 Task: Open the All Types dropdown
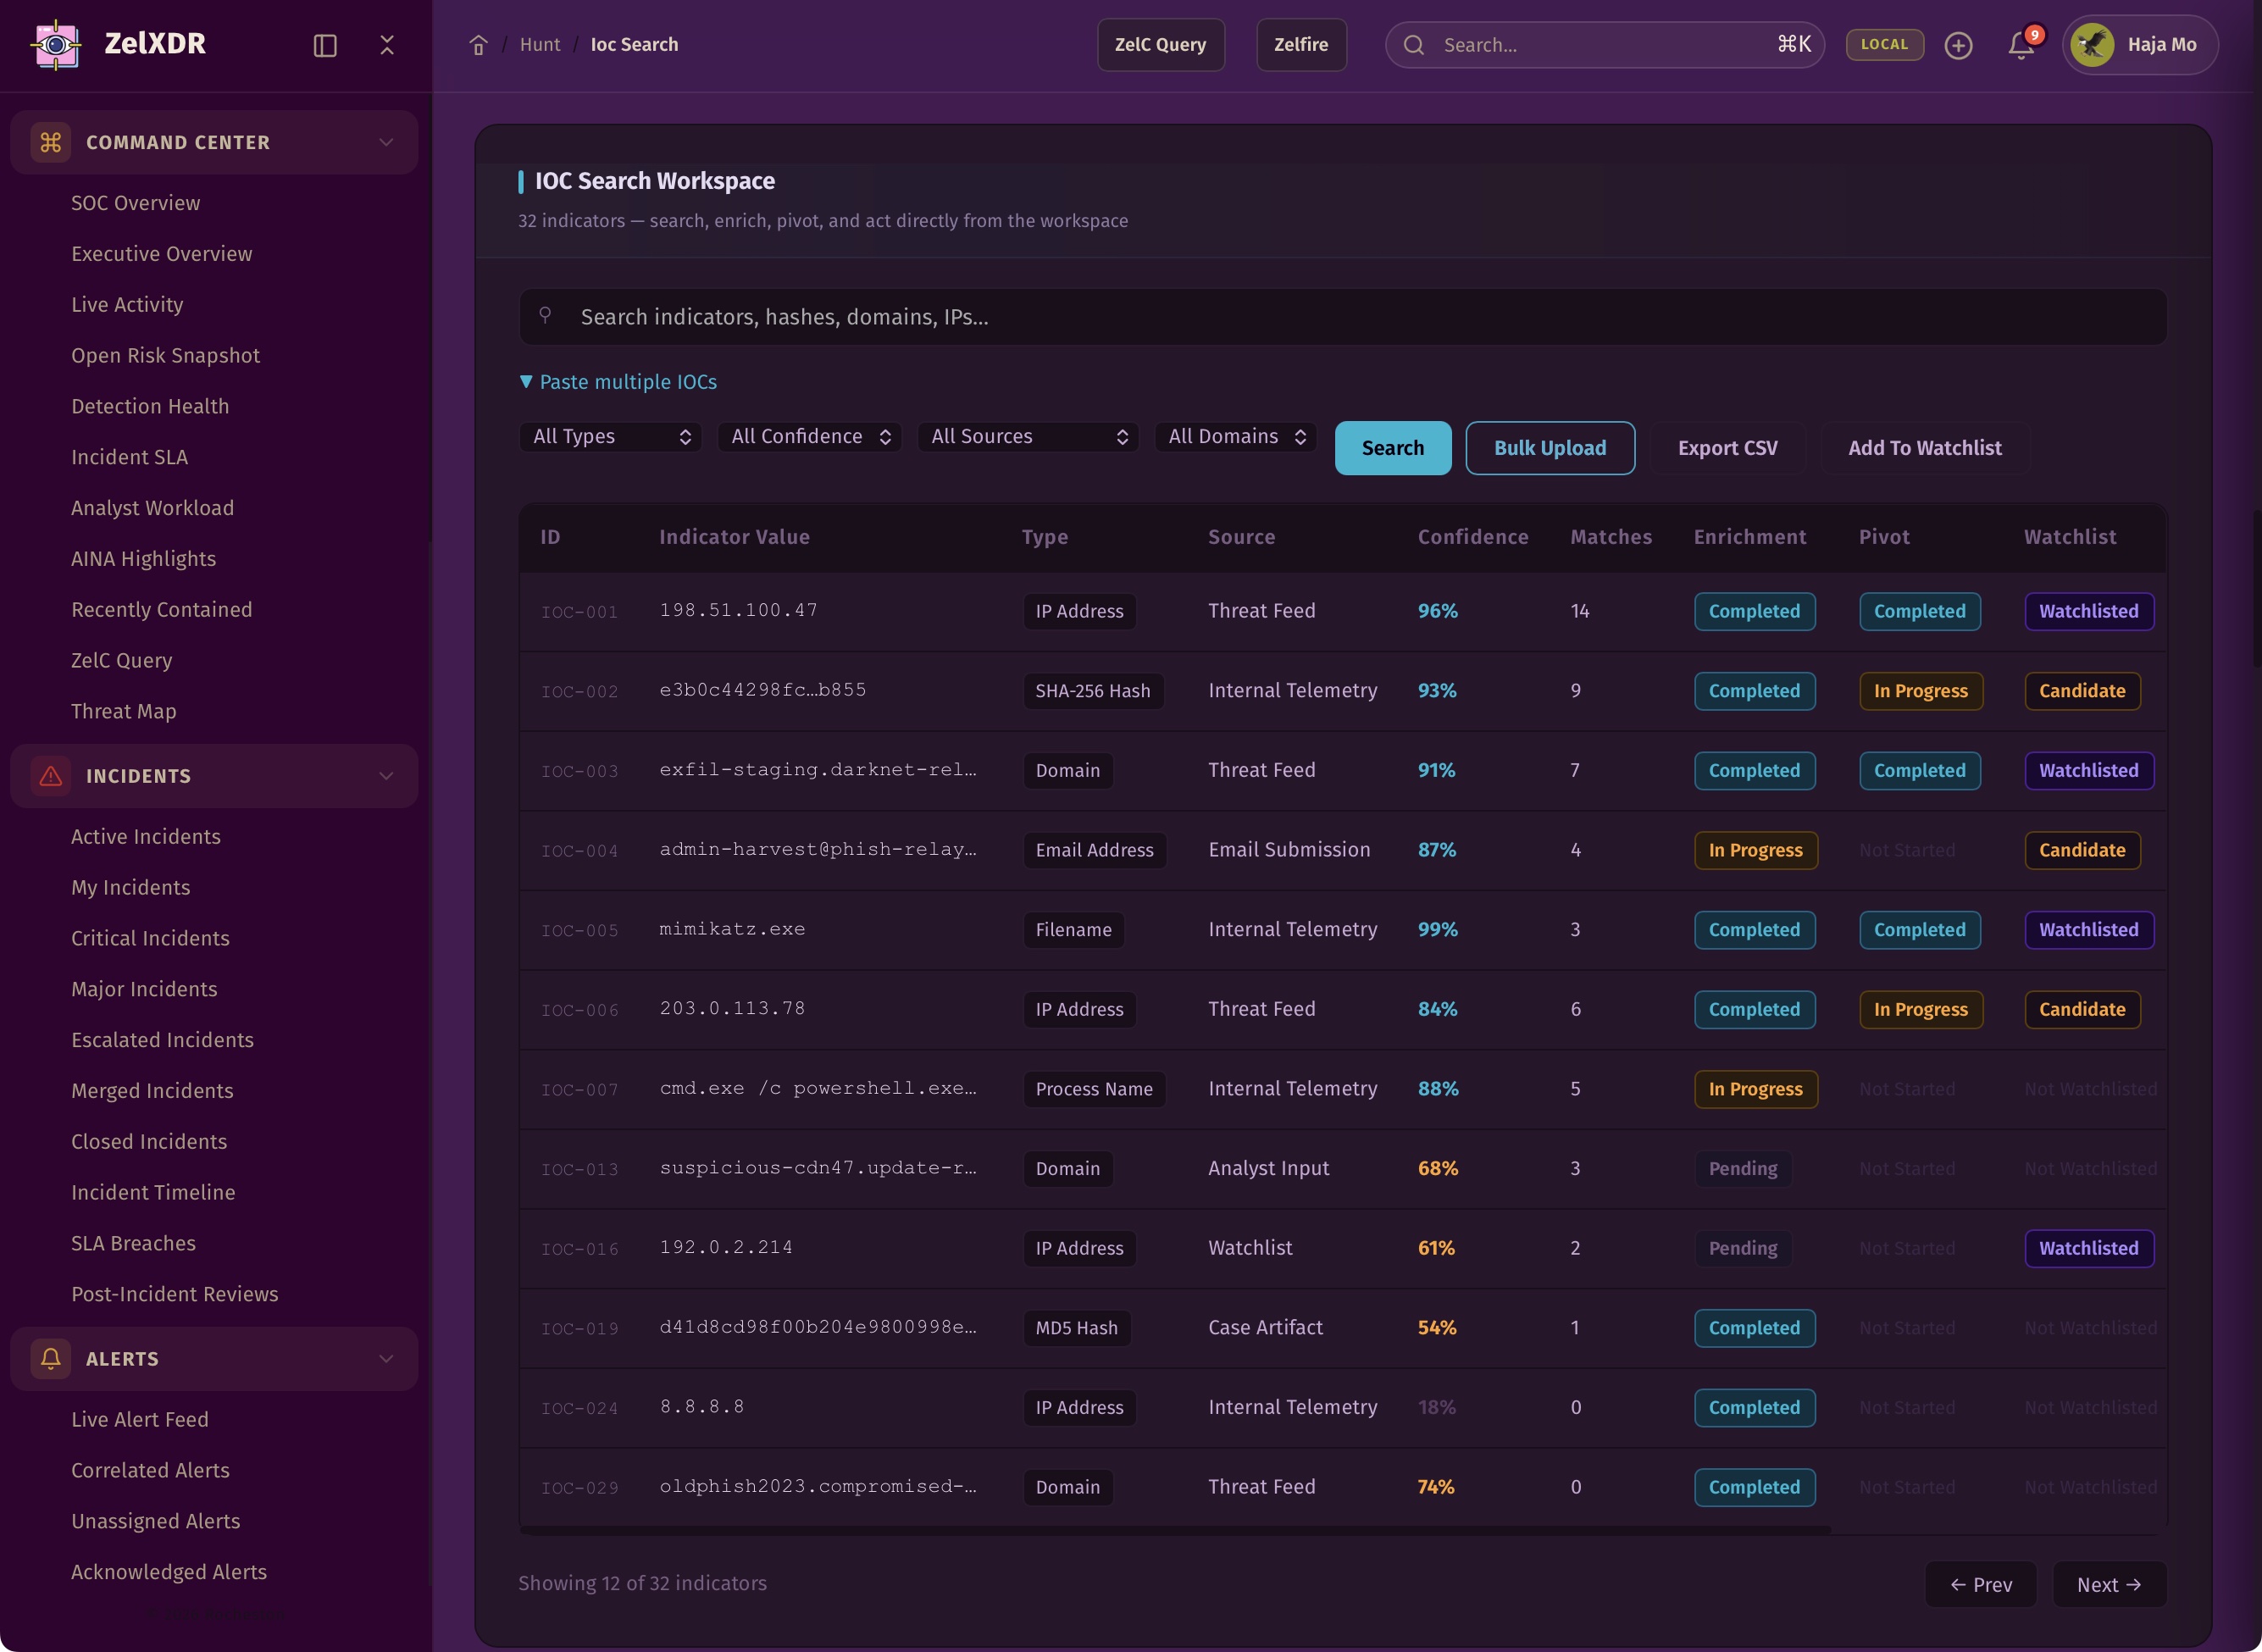610,437
